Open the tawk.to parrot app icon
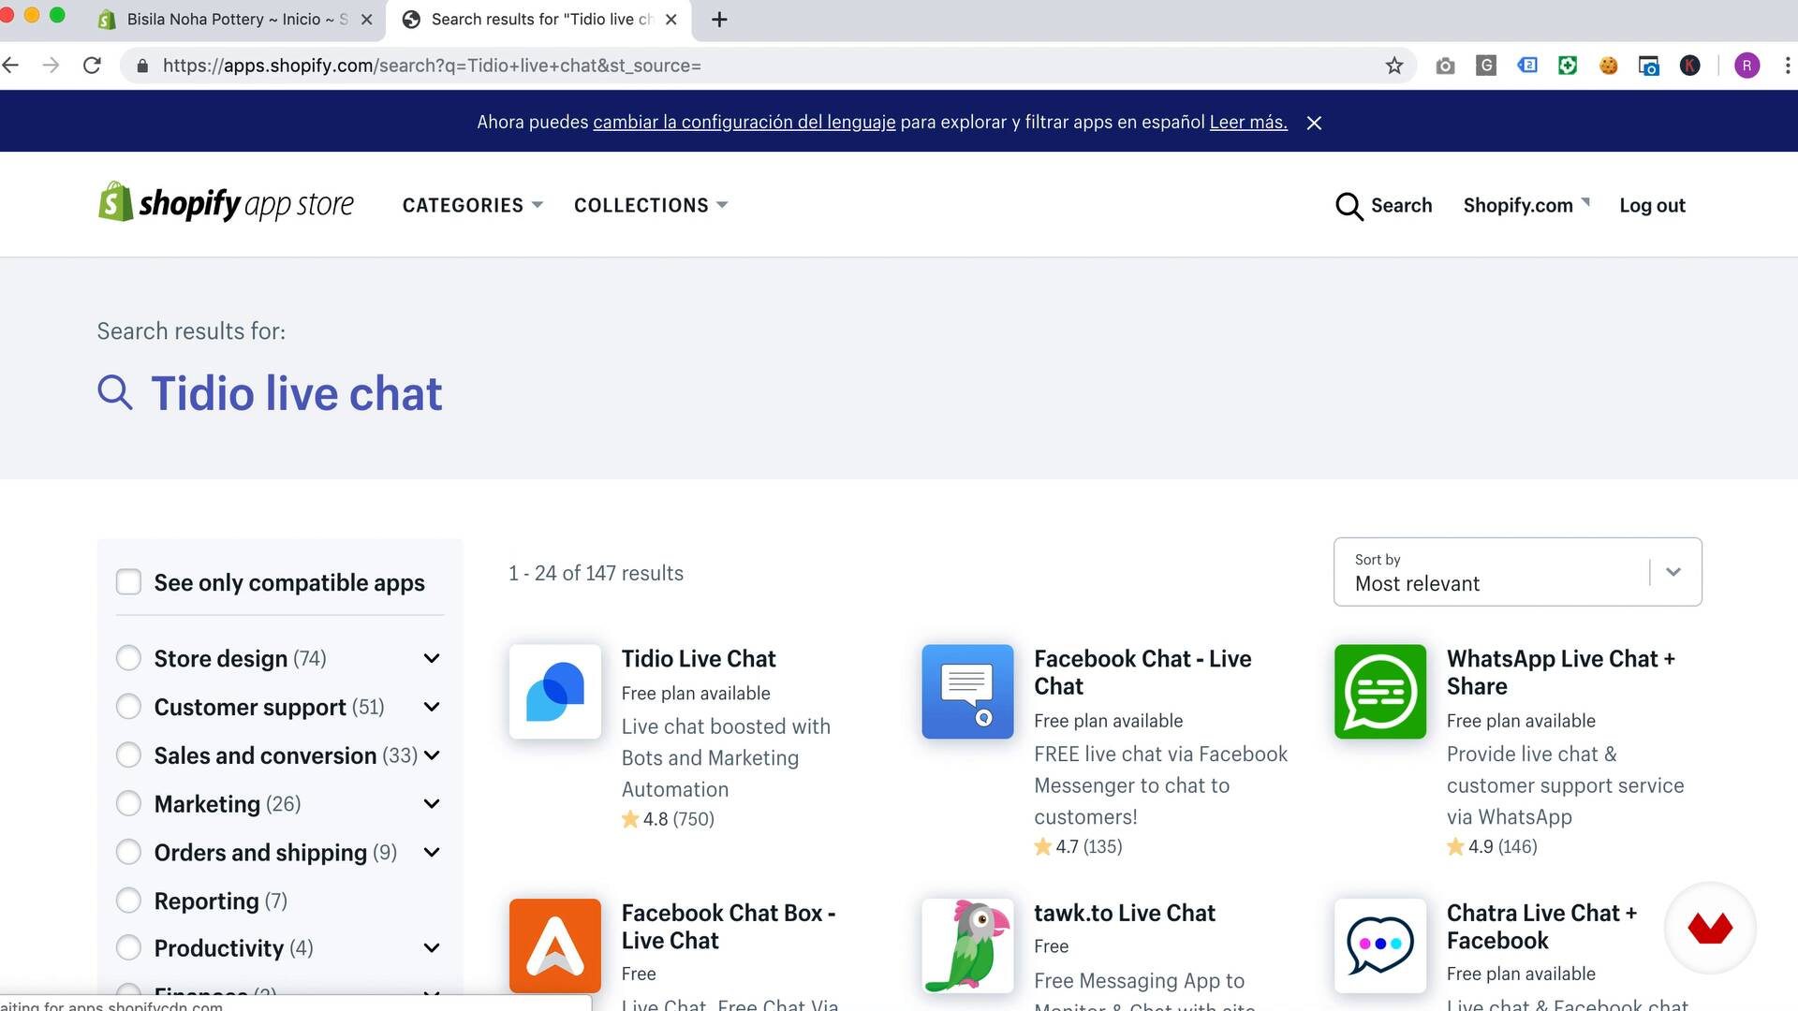1798x1011 pixels. click(967, 945)
